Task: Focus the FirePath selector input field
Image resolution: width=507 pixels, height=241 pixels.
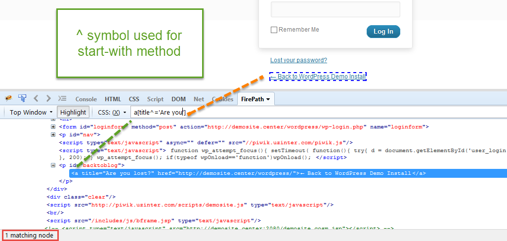Action: (x=319, y=113)
